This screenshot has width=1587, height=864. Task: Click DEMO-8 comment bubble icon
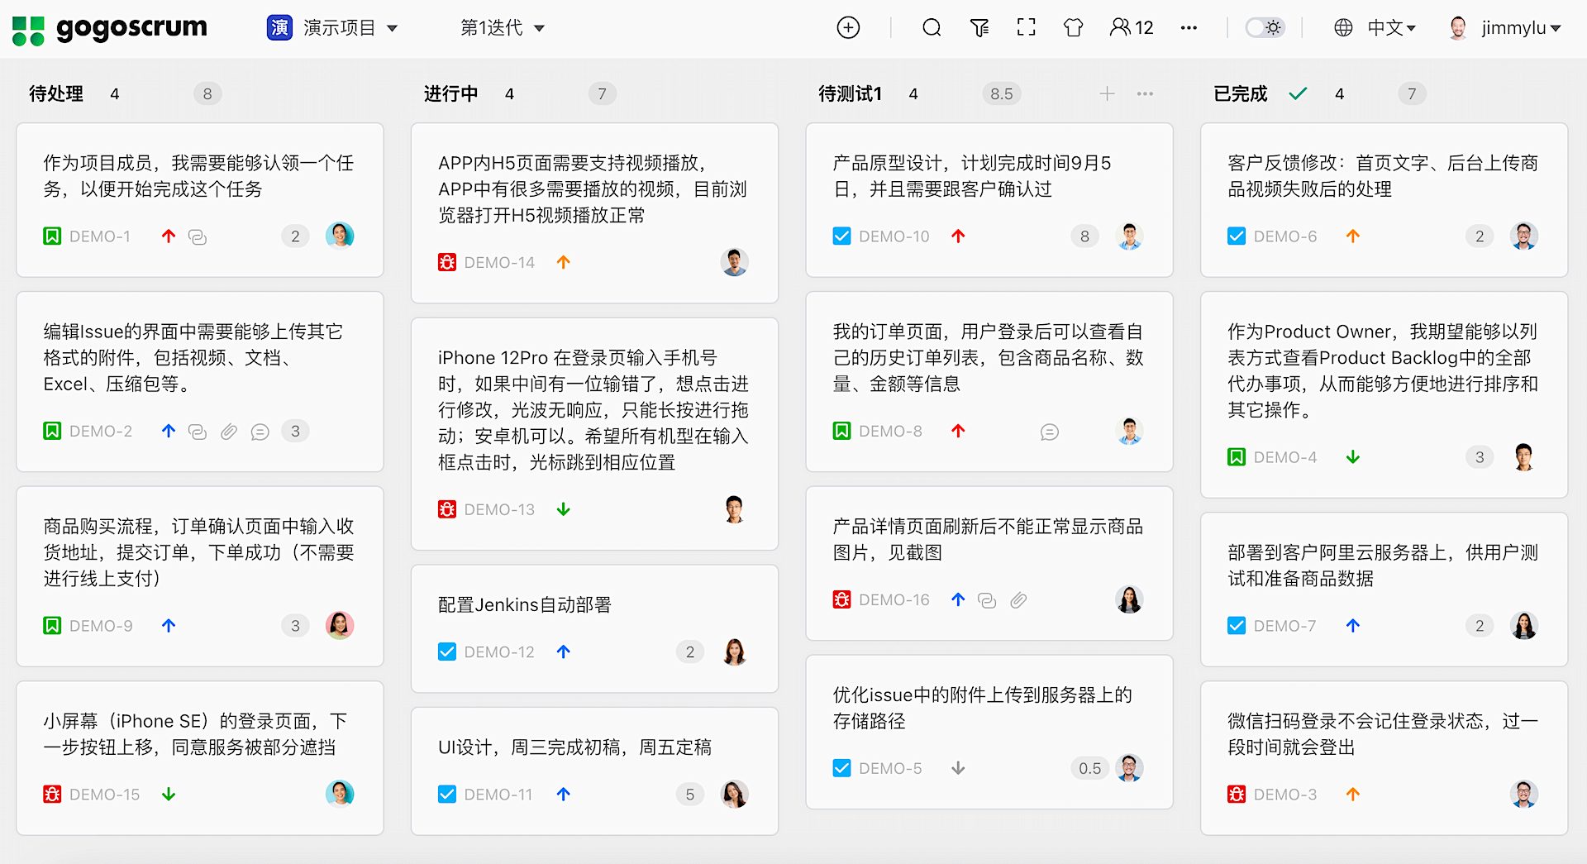(x=1050, y=432)
